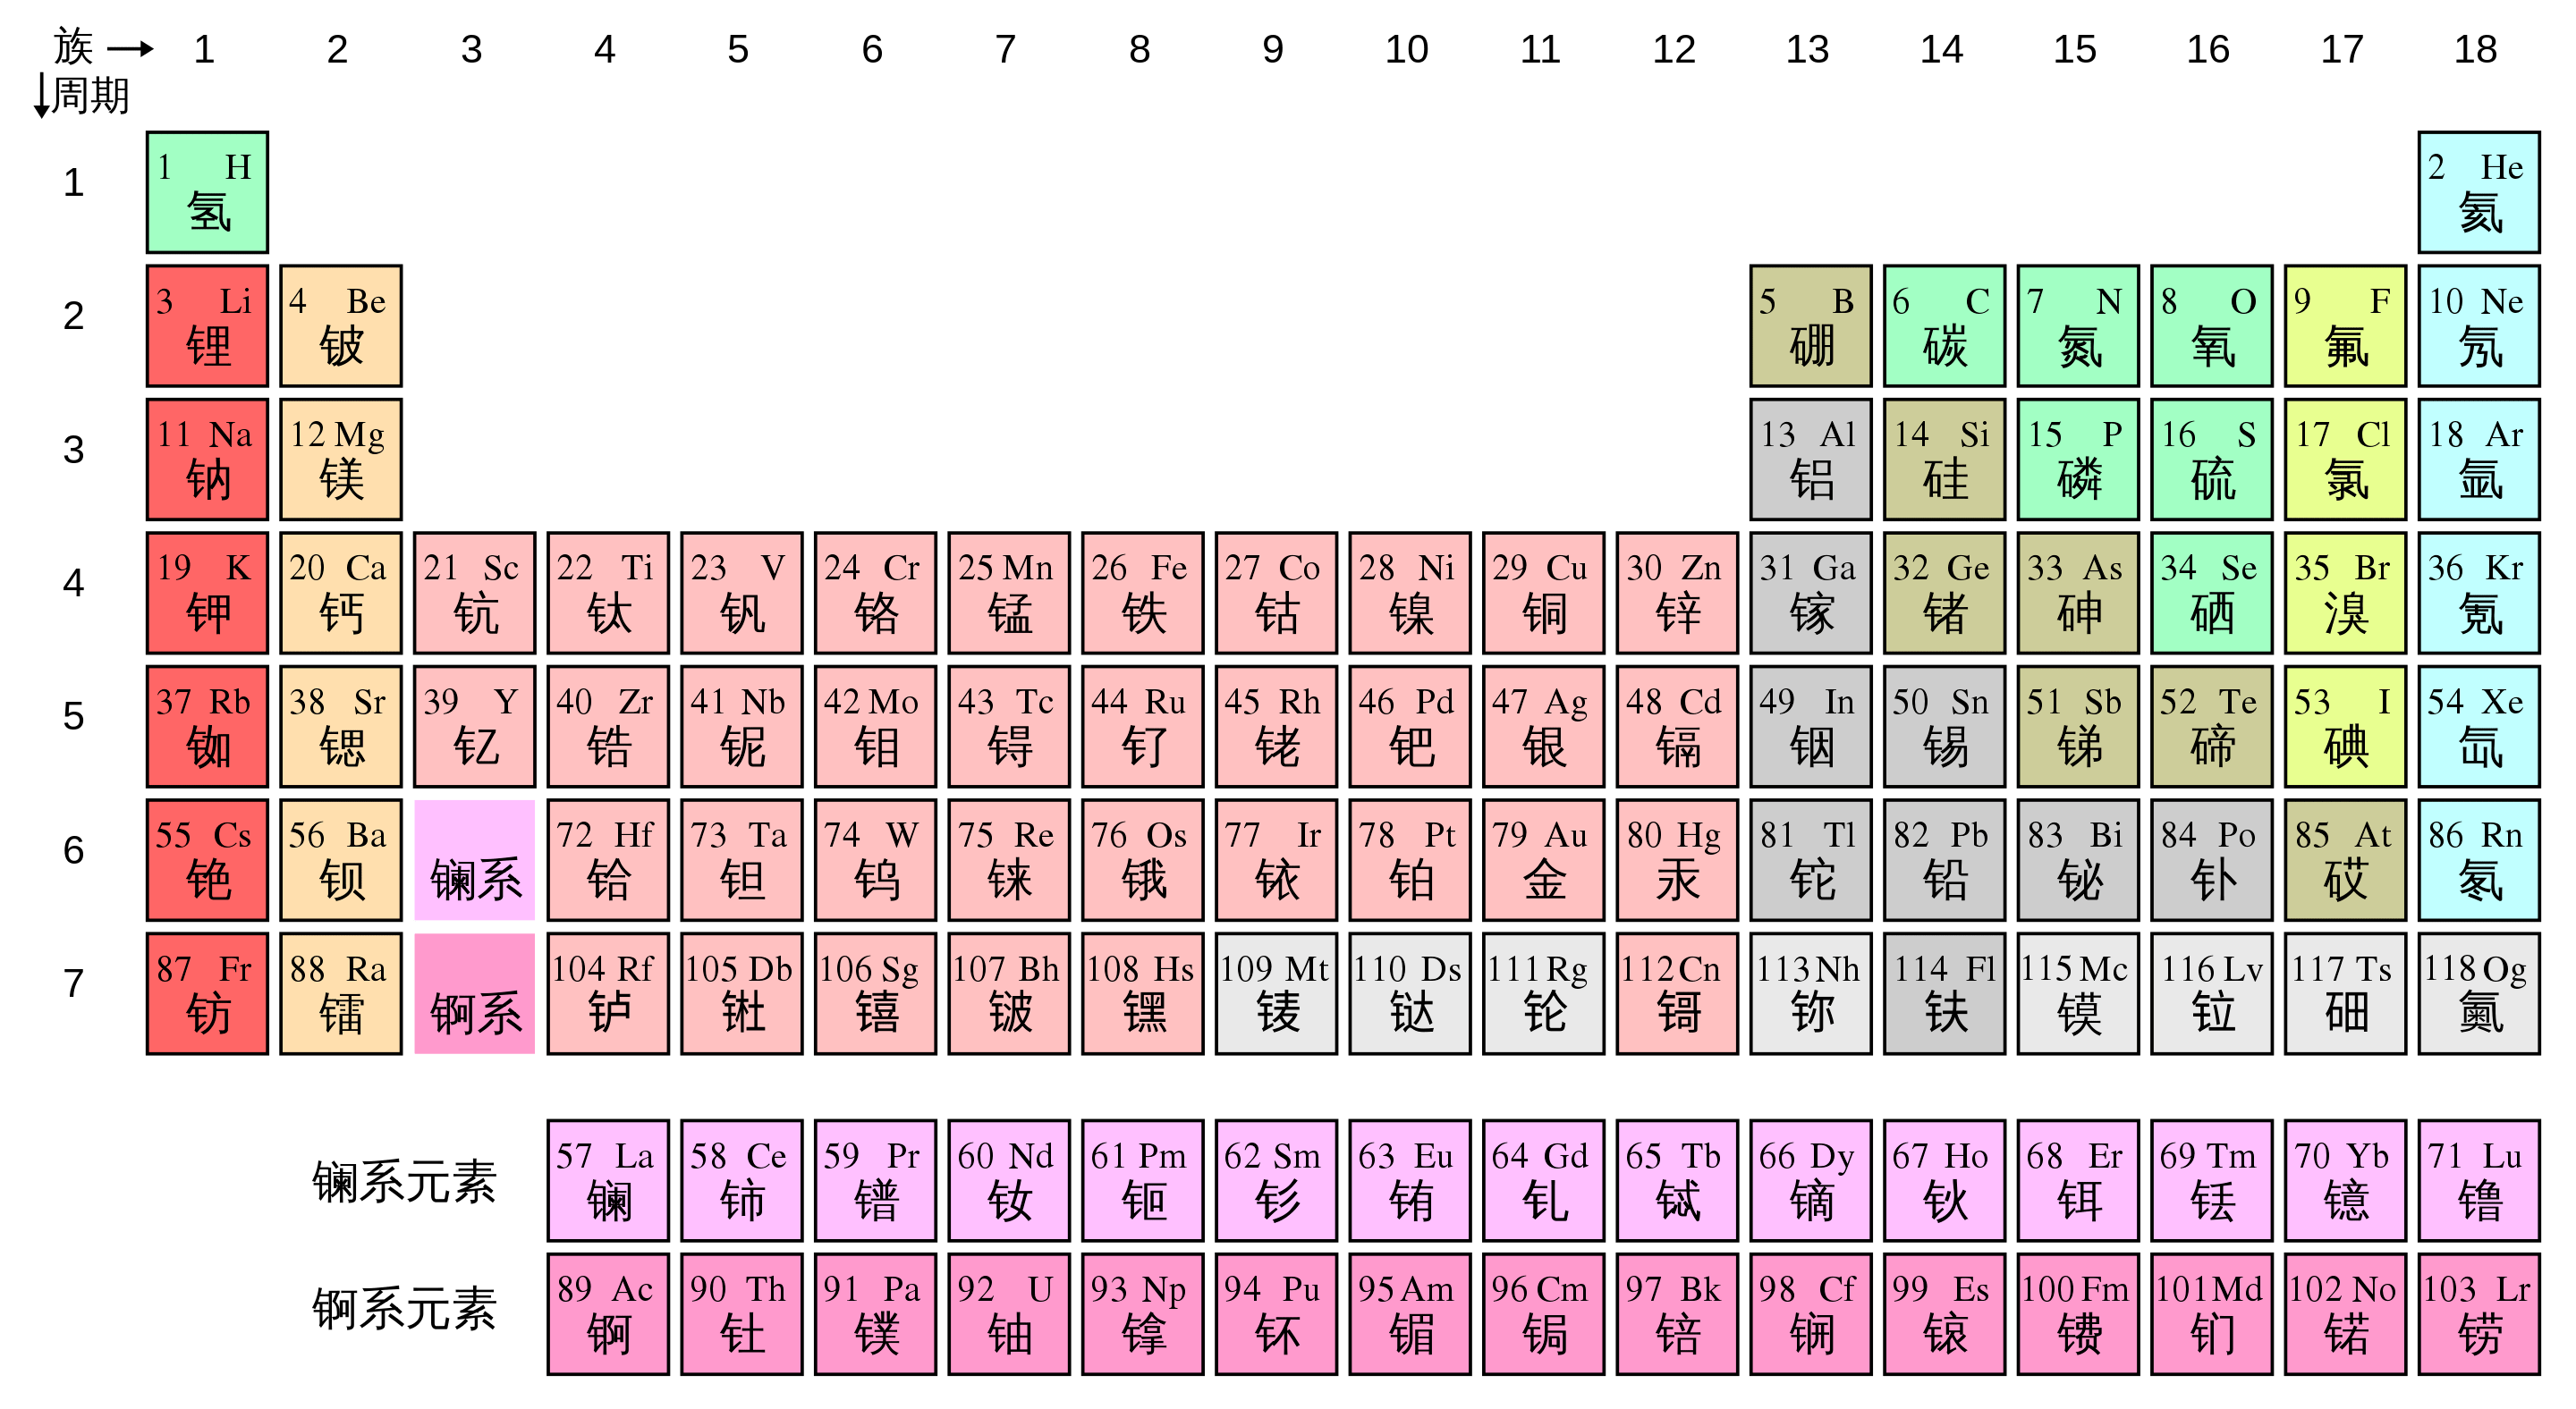Viewport: 2576px width, 1409px height.
Task: Select the gold cell '79 Au 金'
Action: 1543,859
